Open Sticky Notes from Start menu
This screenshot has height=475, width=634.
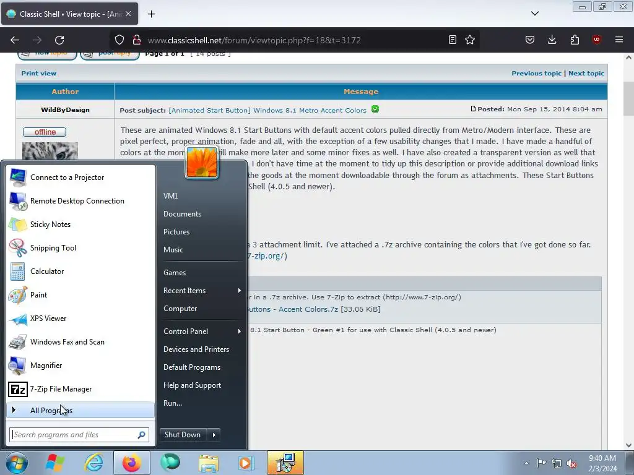pos(80,224)
